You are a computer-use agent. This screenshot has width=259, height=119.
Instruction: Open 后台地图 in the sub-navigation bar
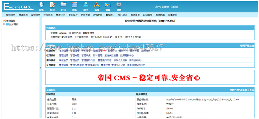[160, 15]
